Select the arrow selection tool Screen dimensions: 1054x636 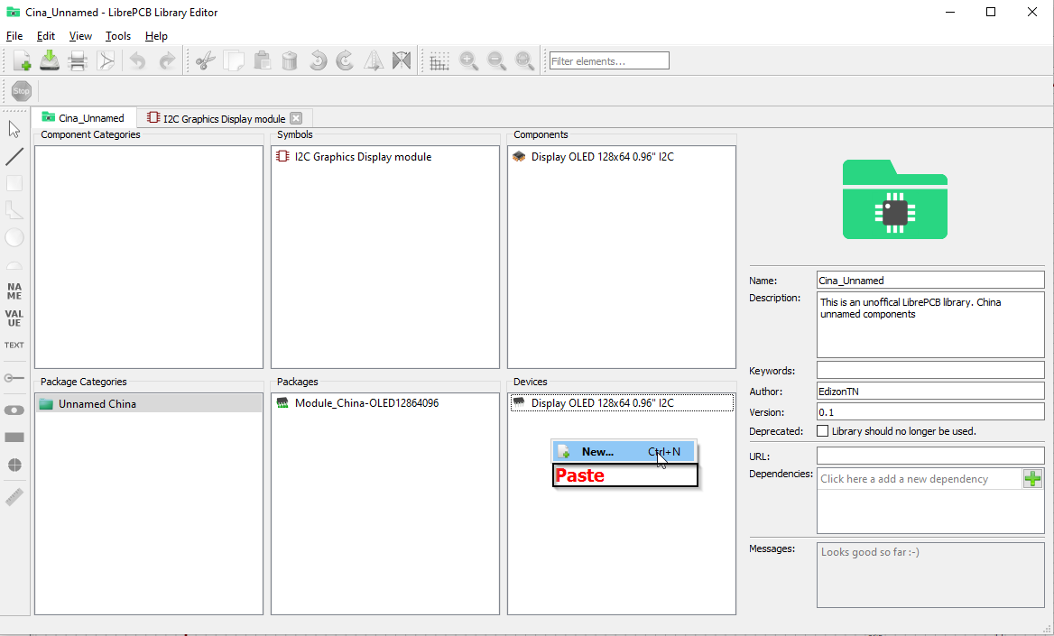[14, 128]
